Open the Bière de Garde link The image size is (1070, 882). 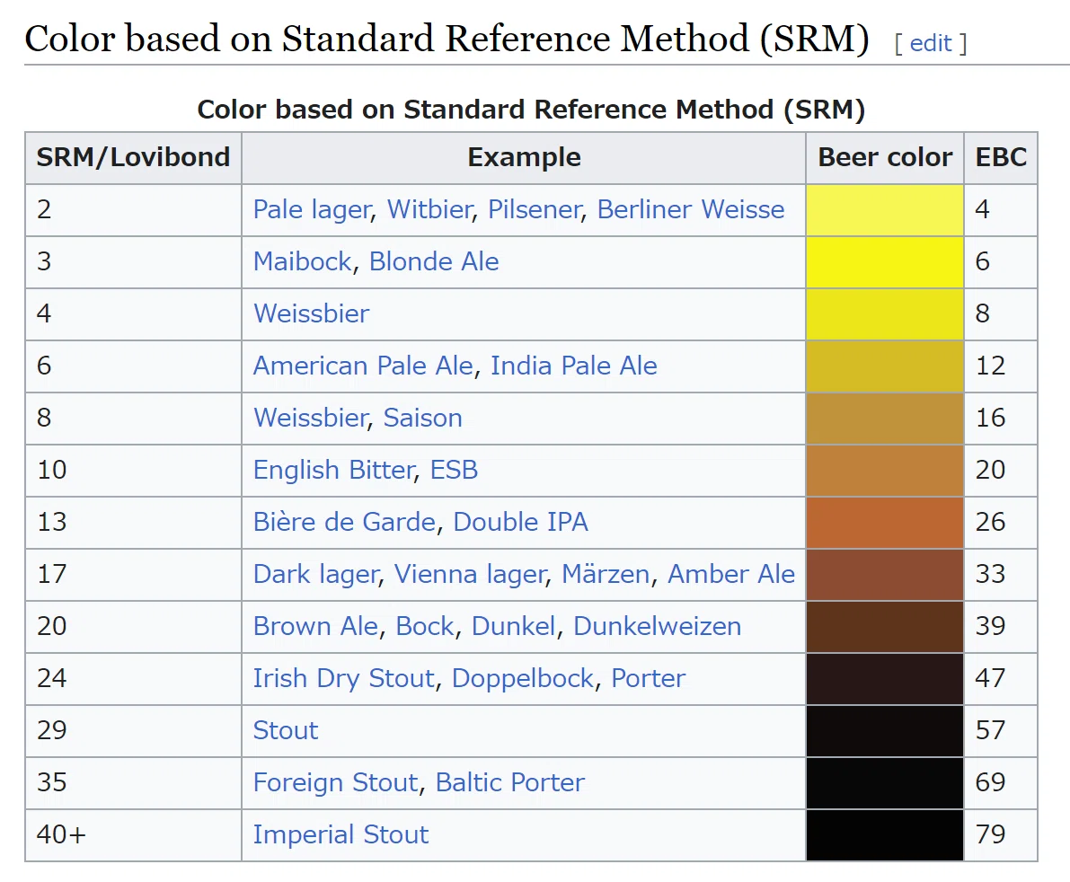click(x=345, y=522)
